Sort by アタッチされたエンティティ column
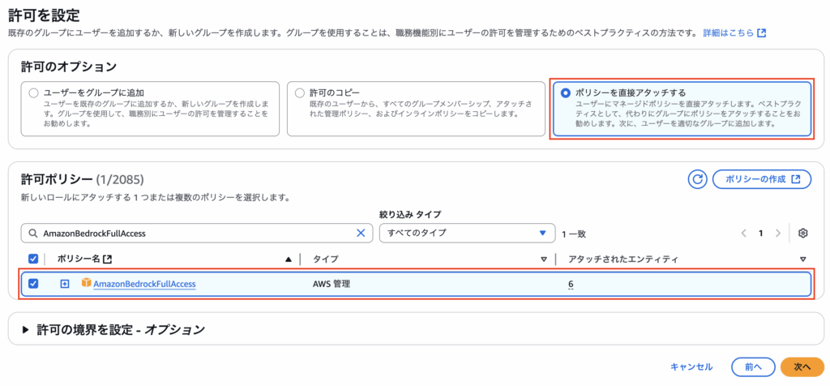This screenshot has width=830, height=386. click(x=623, y=259)
